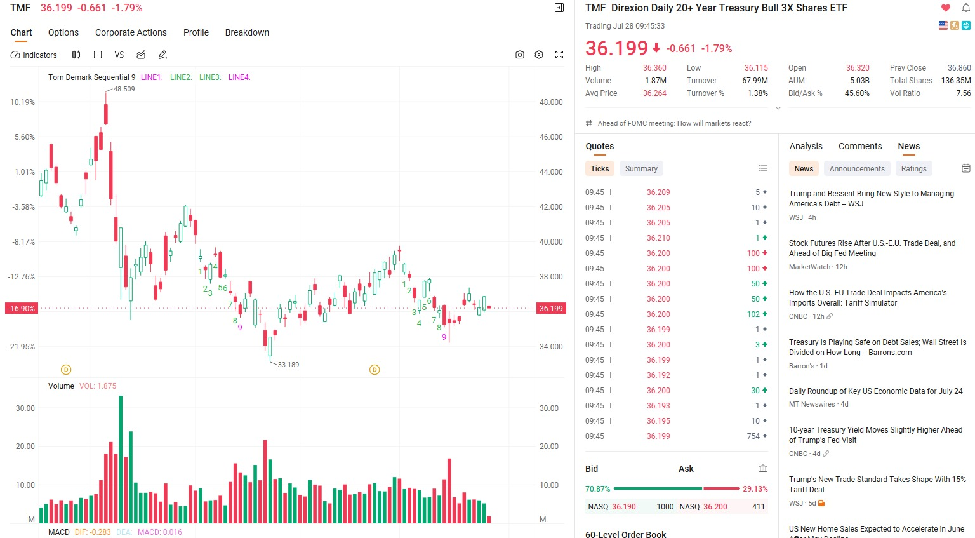975x538 pixels.
Task: Switch to the Comments tab
Action: [x=860, y=146]
